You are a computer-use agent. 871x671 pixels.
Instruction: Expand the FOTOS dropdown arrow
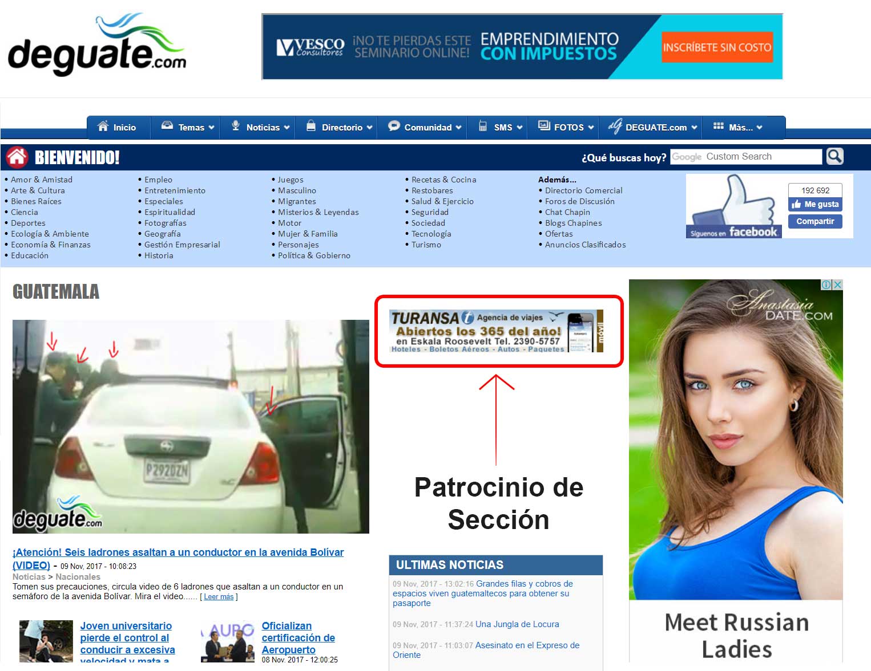pyautogui.click(x=591, y=128)
